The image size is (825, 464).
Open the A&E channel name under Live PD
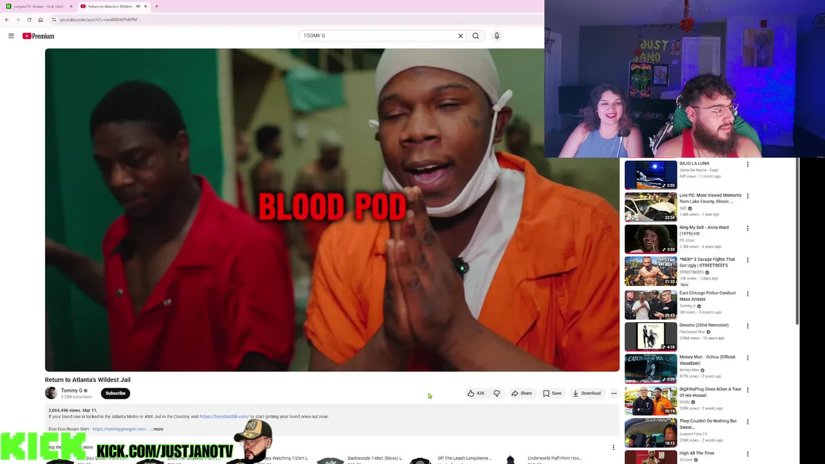point(683,208)
